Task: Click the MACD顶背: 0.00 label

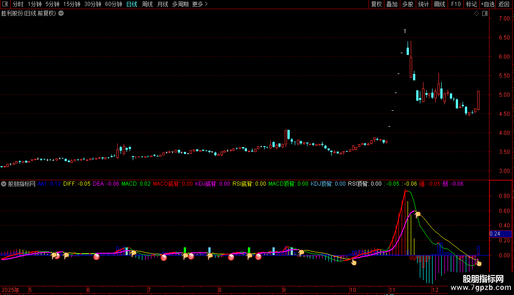Action: 288,184
